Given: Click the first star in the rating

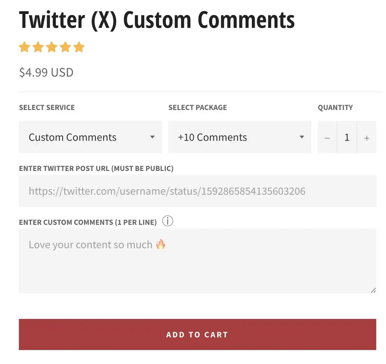Looking at the screenshot, I should tap(24, 47).
